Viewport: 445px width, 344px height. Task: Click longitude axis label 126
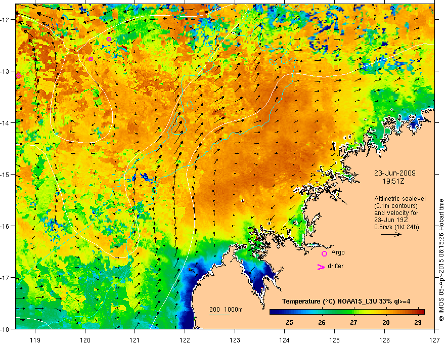(x=384, y=340)
